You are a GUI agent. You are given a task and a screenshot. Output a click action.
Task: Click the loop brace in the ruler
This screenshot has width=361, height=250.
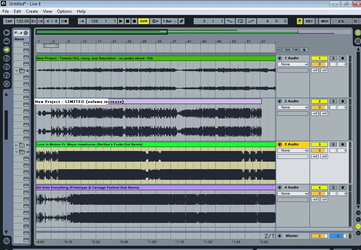[x=51, y=46]
